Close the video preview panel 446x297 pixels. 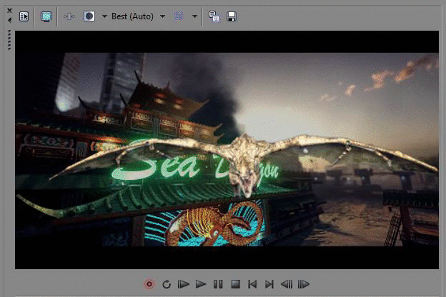click(x=9, y=11)
